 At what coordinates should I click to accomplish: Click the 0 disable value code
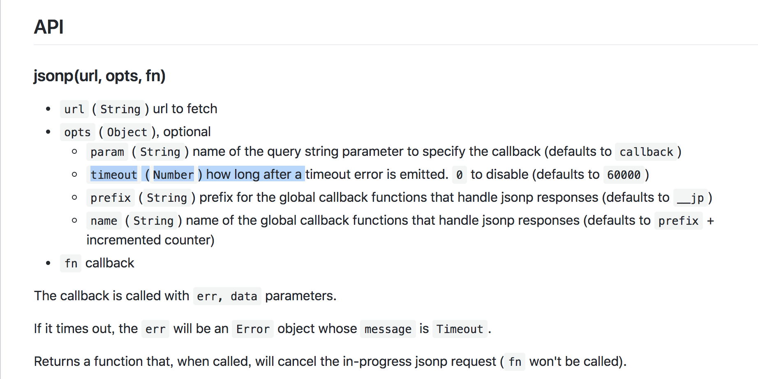click(459, 175)
